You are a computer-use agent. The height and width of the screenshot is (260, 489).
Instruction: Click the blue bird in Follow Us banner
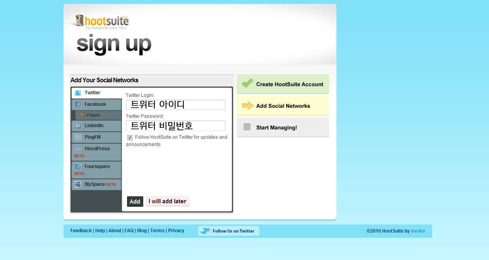205,231
